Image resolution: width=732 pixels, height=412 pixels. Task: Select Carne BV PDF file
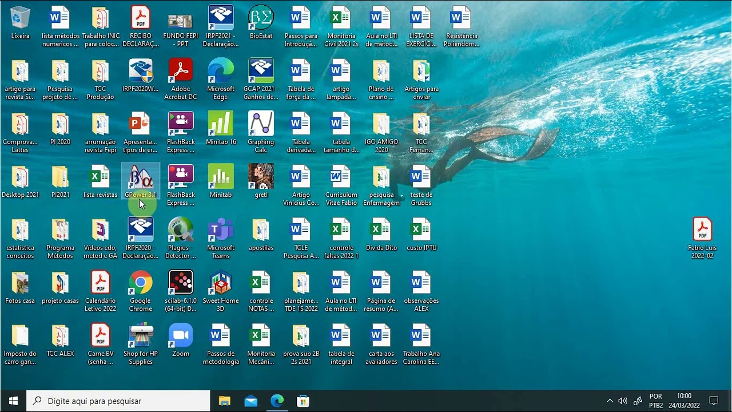(x=101, y=344)
